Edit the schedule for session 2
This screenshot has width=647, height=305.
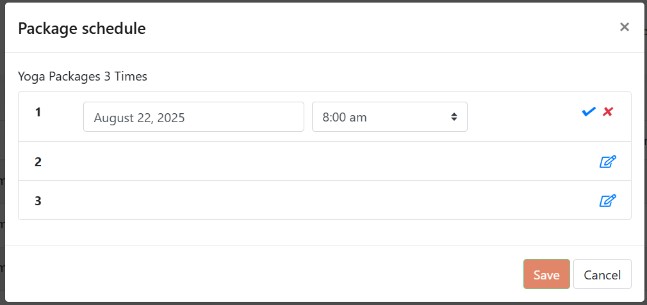click(607, 162)
